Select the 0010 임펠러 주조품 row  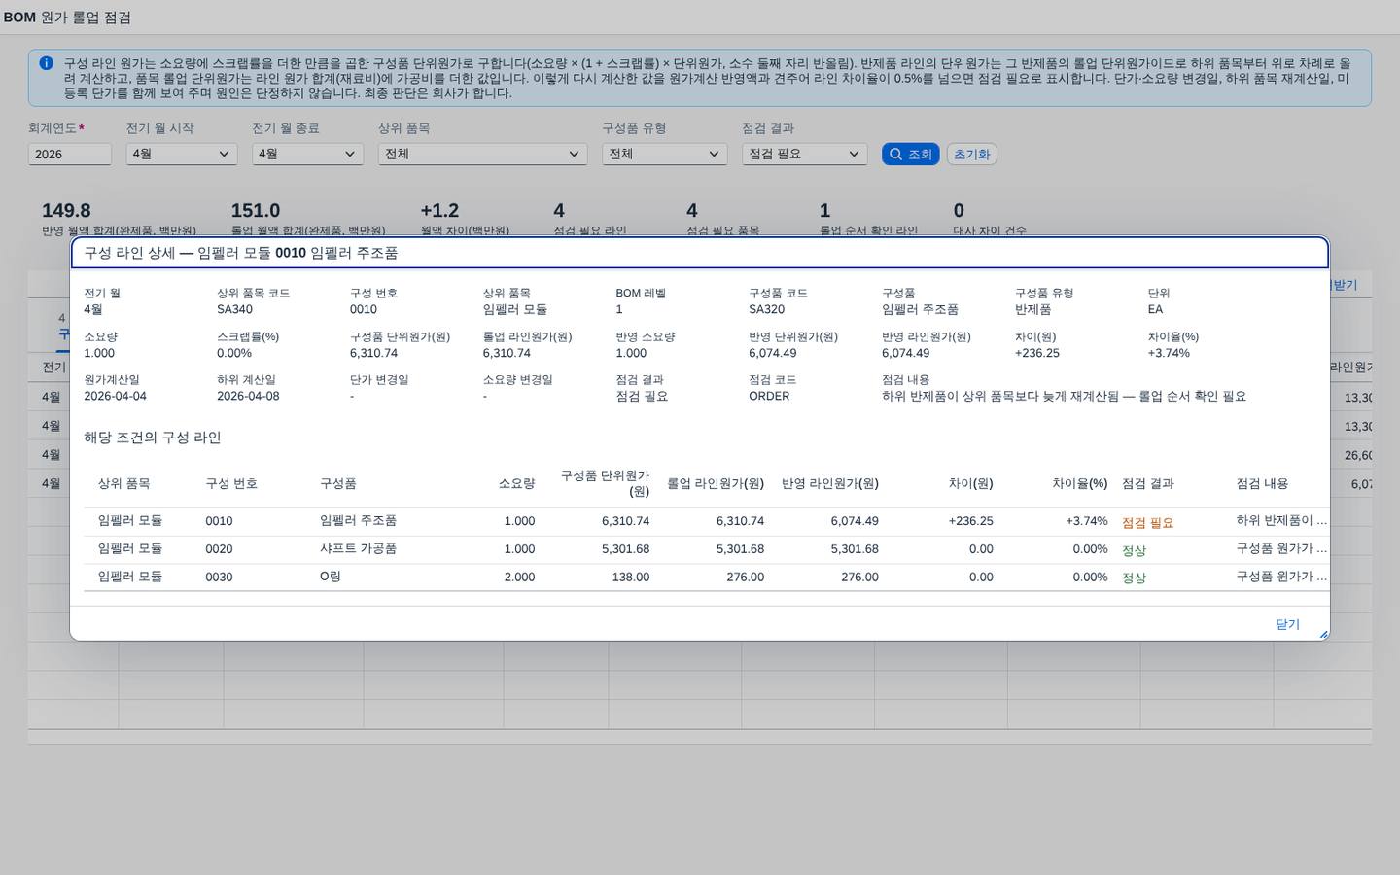click(x=707, y=521)
